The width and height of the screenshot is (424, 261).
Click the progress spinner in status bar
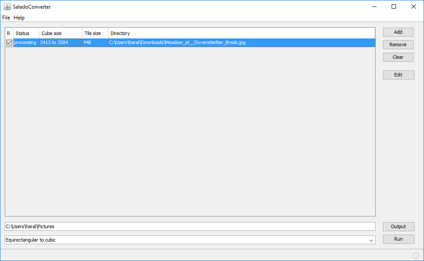click(416, 256)
